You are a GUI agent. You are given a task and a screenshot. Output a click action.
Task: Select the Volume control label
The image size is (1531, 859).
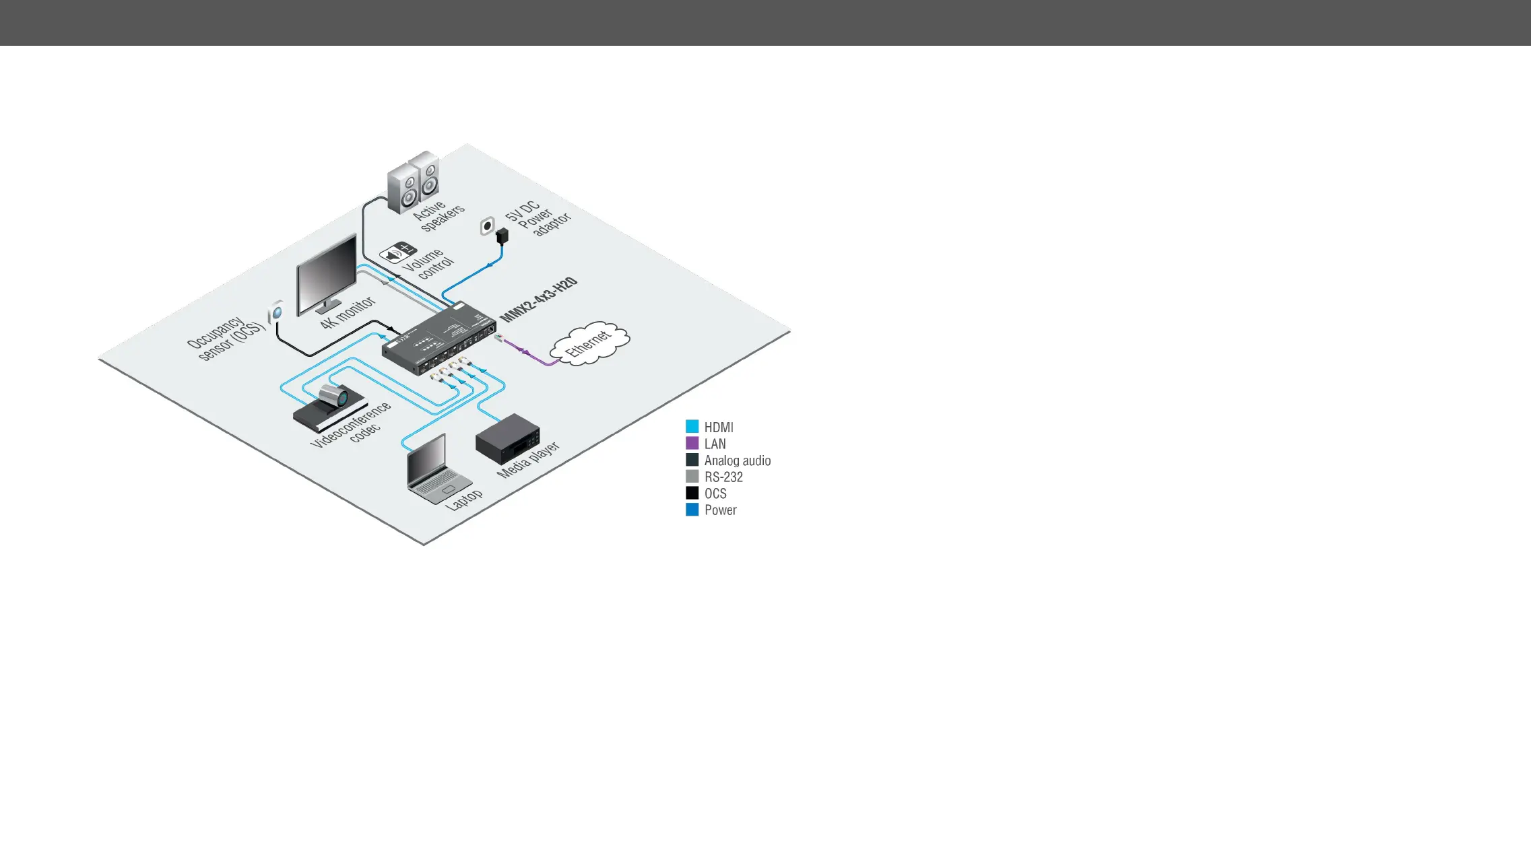[x=428, y=264]
